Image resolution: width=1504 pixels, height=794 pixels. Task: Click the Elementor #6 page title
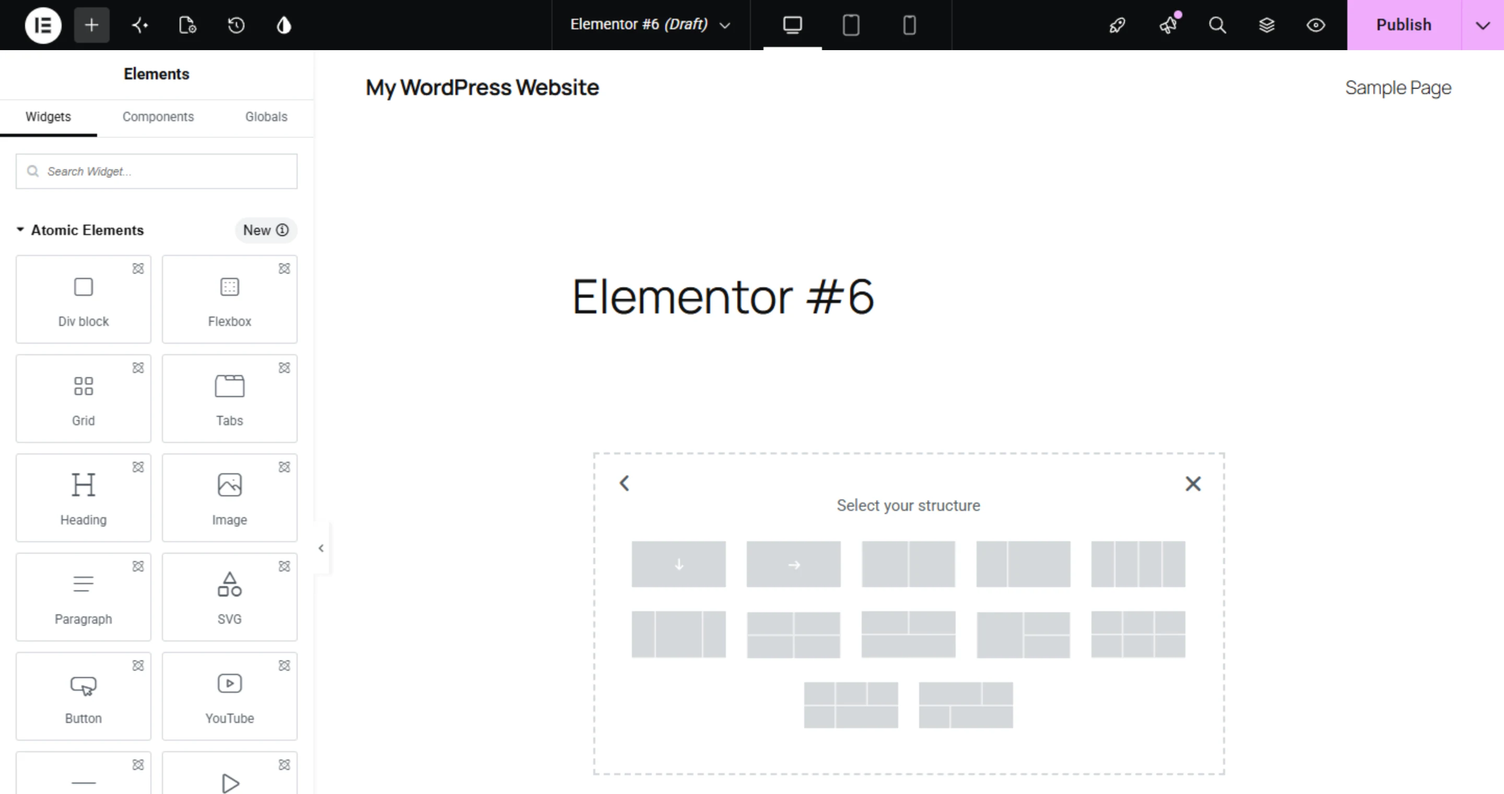pos(723,297)
